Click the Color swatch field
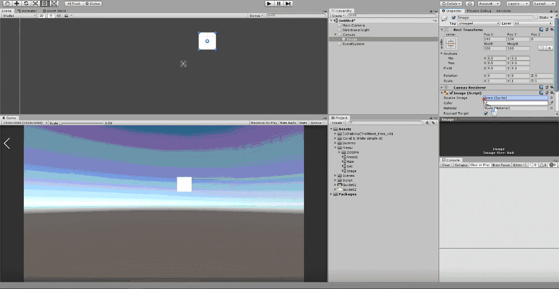The height and width of the screenshot is (289, 559). pos(516,103)
